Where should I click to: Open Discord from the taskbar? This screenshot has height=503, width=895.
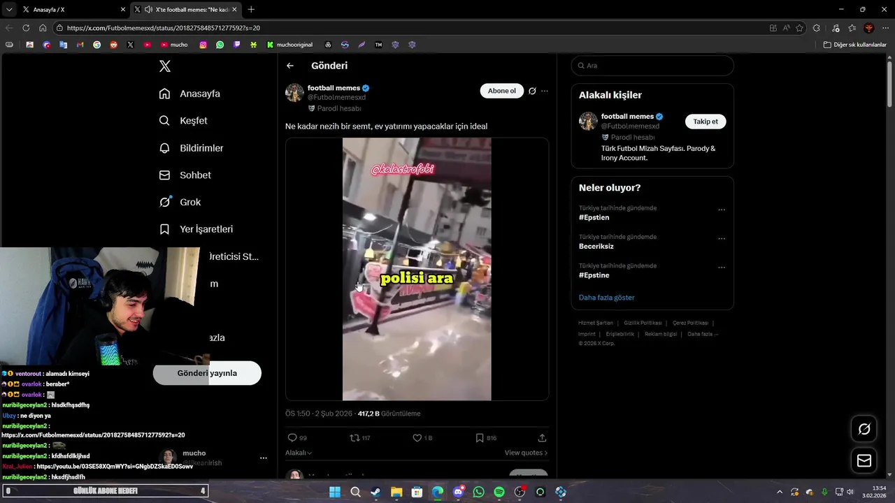(458, 492)
